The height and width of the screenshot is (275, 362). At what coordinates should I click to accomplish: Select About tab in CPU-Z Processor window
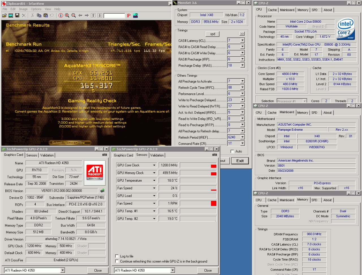coord(328,10)
